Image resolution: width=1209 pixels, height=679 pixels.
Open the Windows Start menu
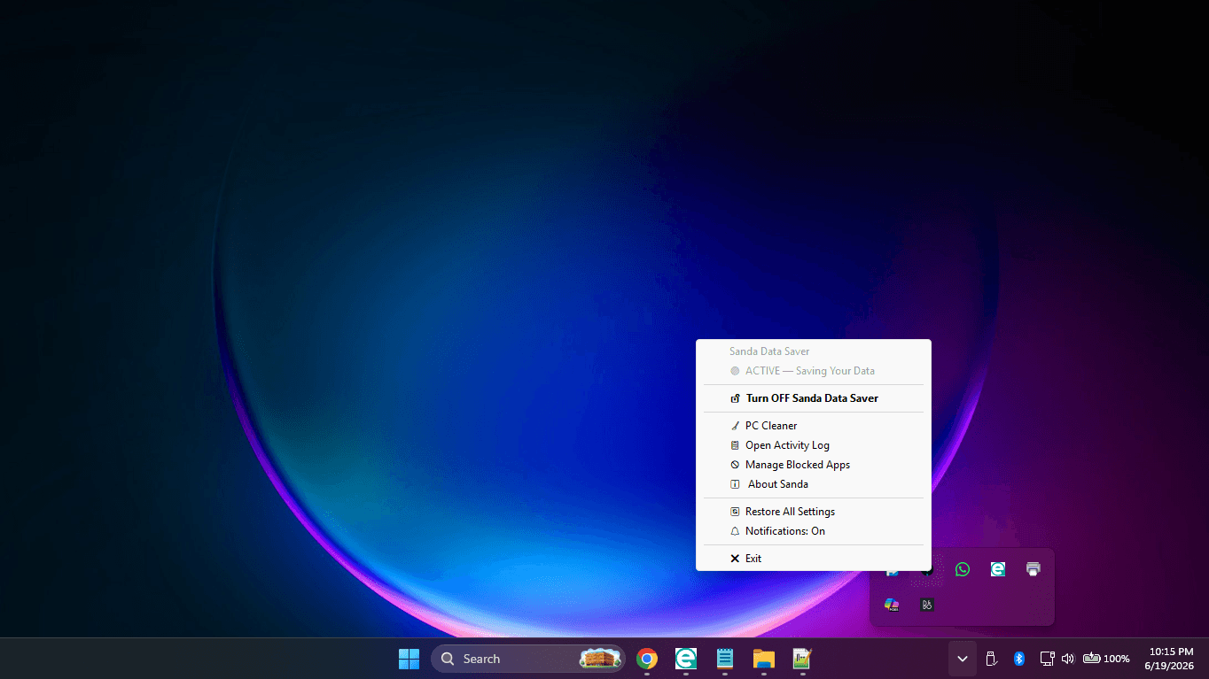click(x=409, y=659)
